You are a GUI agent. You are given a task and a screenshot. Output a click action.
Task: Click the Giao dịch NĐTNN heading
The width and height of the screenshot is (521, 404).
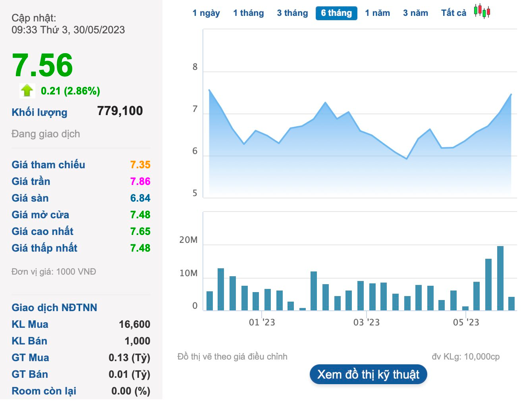point(54,308)
